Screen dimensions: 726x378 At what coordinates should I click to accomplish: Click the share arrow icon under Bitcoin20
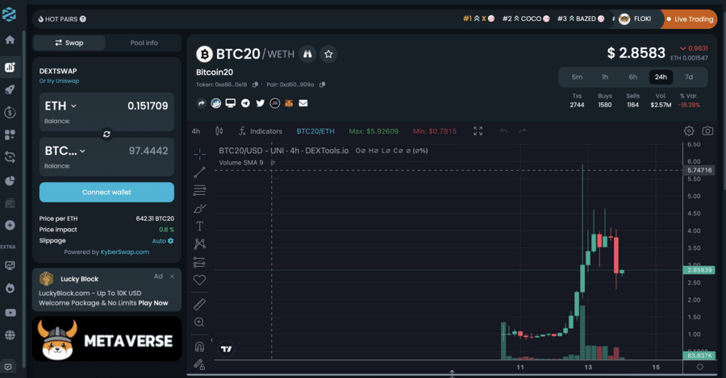pos(201,103)
